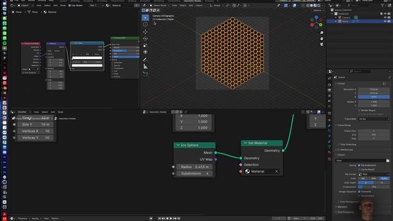Select the Scale tool in viewport toolbar
This screenshot has width=393, height=221.
tap(146, 45)
